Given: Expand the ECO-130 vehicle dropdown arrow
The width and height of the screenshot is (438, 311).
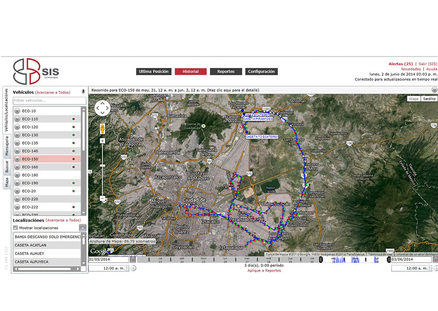Looking at the screenshot, I should click(17, 135).
